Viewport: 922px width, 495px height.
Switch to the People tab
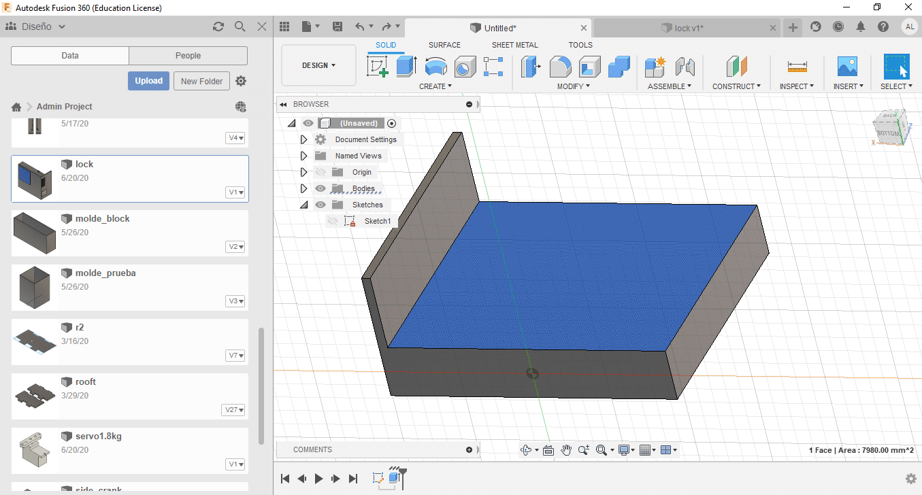[188, 56]
